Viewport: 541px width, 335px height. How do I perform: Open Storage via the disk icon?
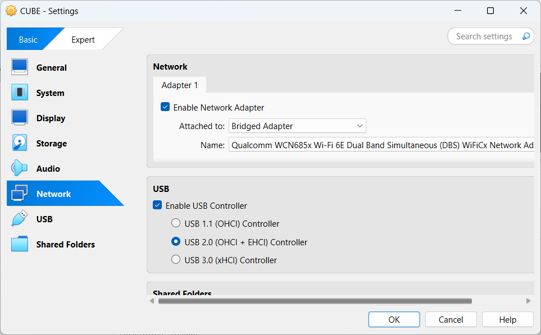(x=20, y=143)
